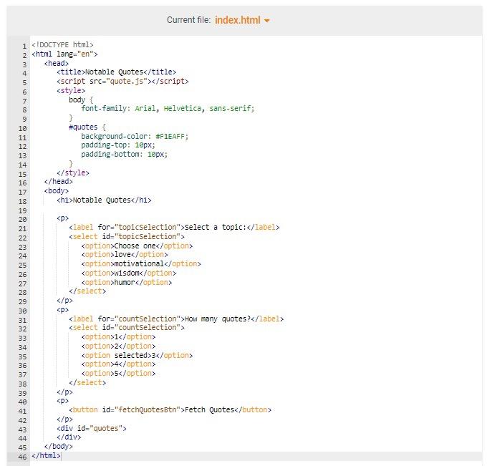Screen dimensions: 487x466
Task: Click the 'humor' option line
Action: coord(127,283)
